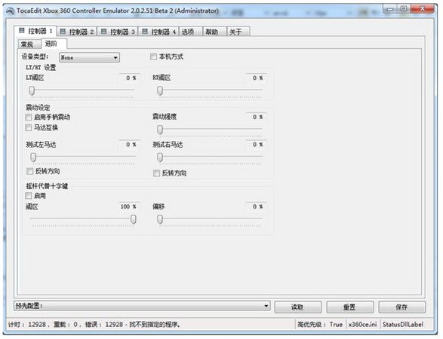443x339 pixels.
Task: Click the 保存 button
Action: pos(401,307)
